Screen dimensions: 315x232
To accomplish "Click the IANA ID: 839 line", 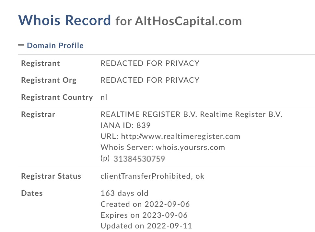I will click(126, 125).
